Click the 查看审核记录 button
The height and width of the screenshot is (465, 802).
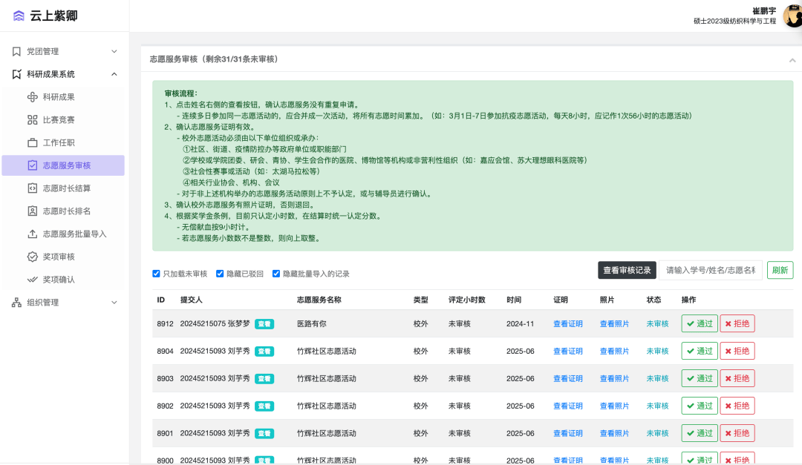coord(627,271)
